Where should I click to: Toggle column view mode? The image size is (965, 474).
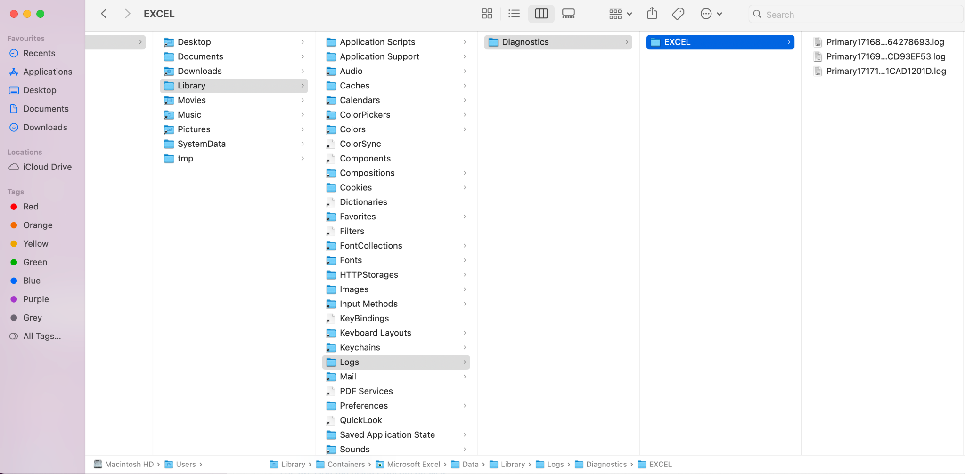[x=541, y=14]
